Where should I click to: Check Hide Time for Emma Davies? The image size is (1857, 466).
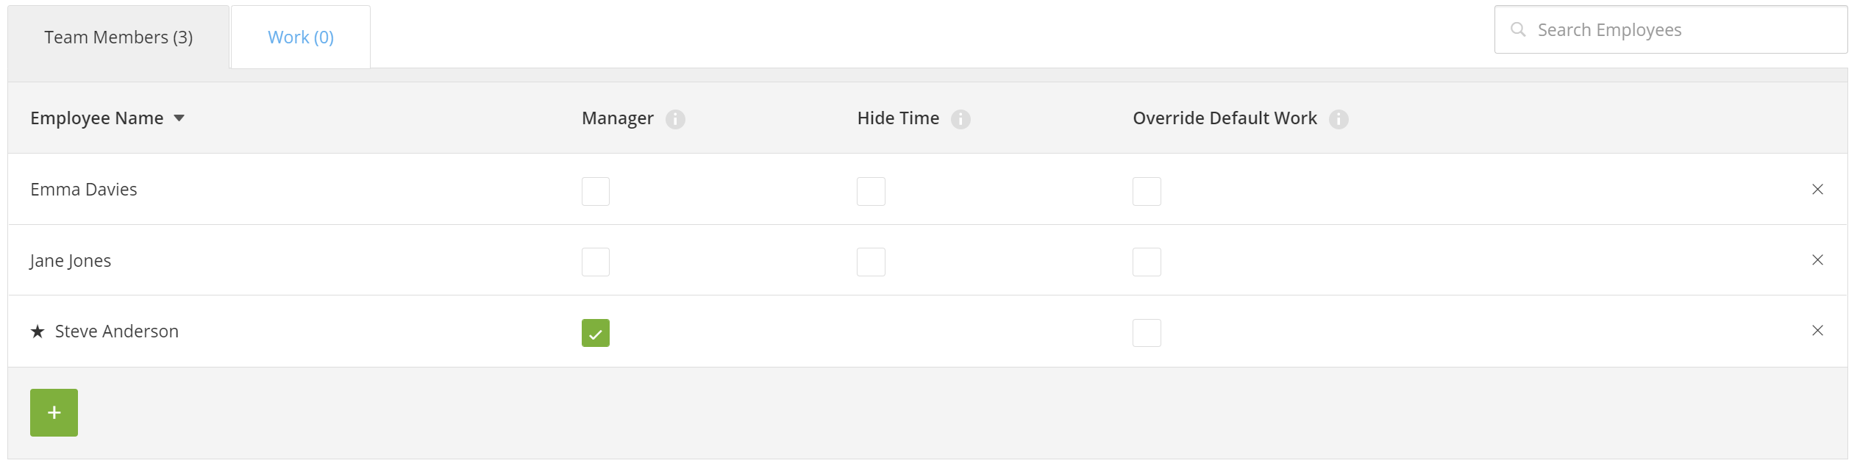(871, 191)
